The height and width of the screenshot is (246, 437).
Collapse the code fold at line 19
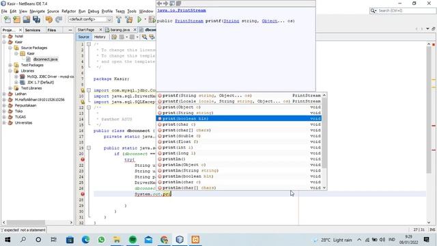pos(89,148)
